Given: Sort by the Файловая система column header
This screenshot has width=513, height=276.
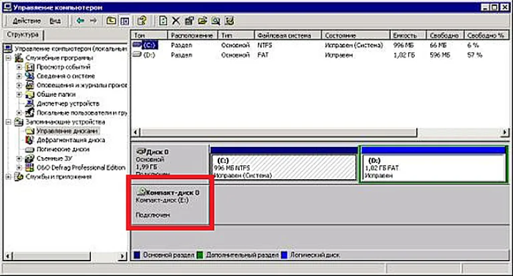Looking at the screenshot, I should [x=288, y=35].
